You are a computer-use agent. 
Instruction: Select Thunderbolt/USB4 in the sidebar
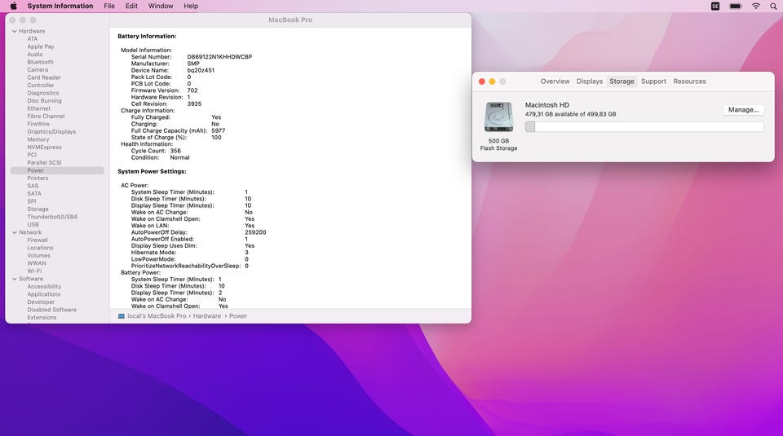52,217
